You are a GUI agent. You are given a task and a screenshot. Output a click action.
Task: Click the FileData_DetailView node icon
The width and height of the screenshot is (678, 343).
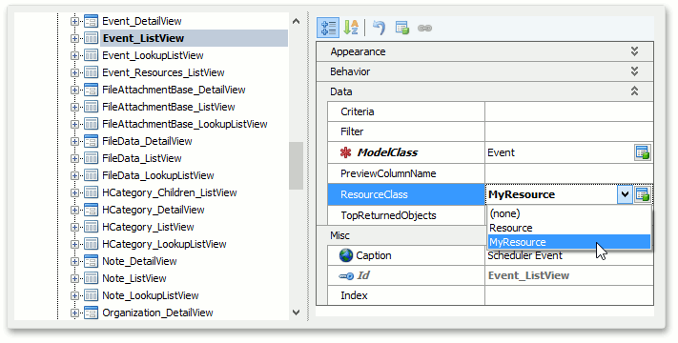coord(91,141)
